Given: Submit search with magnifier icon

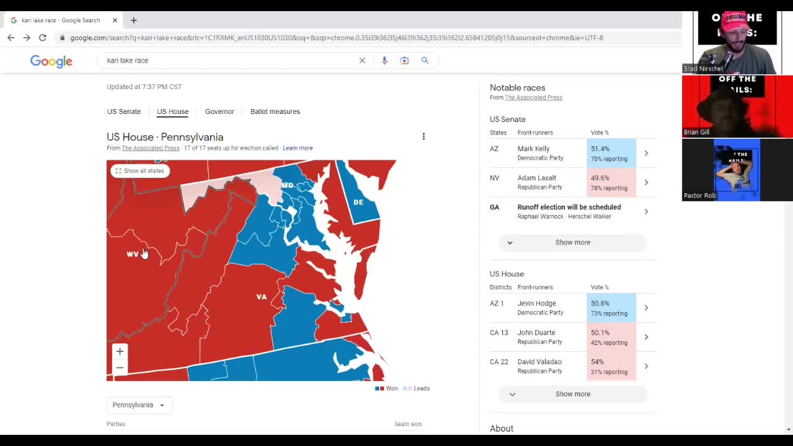Looking at the screenshot, I should coord(425,61).
